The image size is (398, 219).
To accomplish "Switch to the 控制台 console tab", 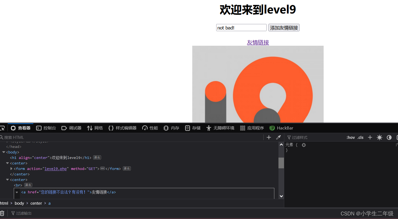I will pos(46,128).
